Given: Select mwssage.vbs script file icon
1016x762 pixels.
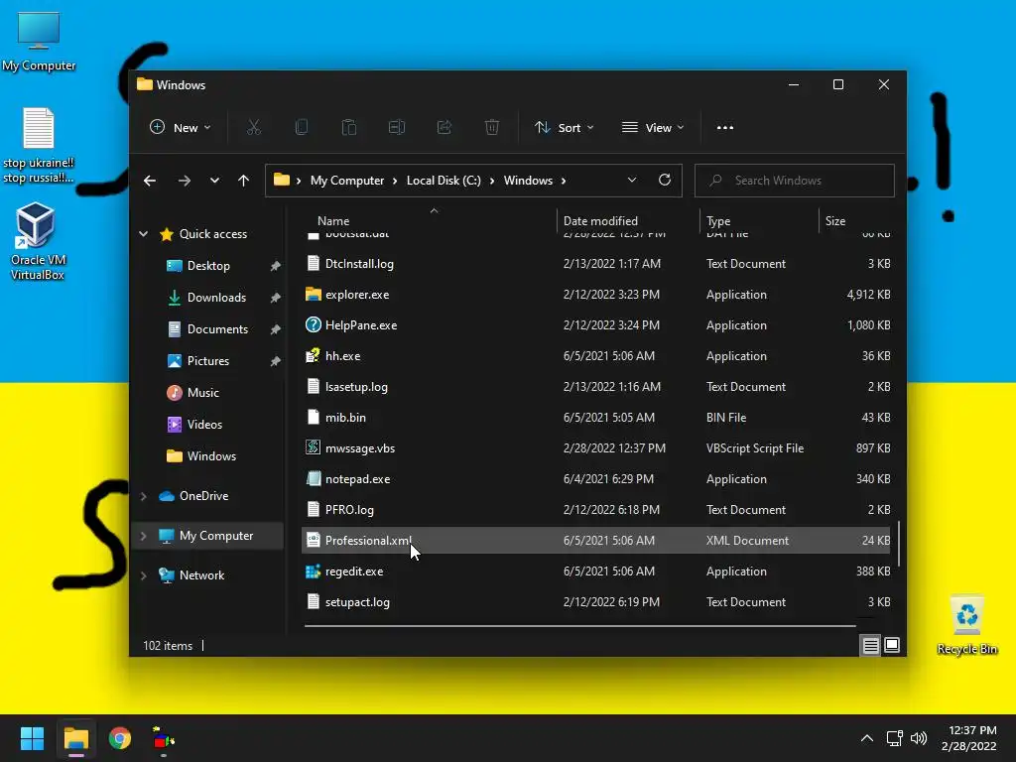Looking at the screenshot, I should 313,447.
